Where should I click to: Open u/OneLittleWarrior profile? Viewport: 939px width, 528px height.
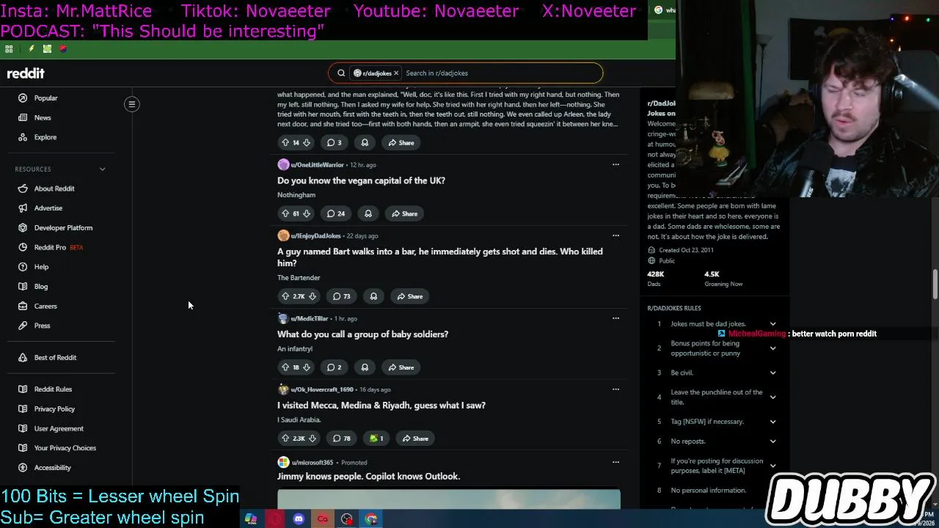tap(317, 165)
